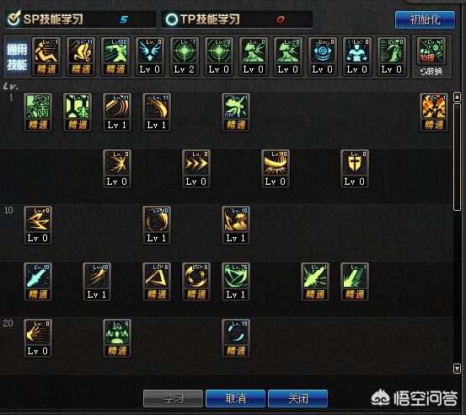Click the scrollbar up arrow

[x=457, y=97]
